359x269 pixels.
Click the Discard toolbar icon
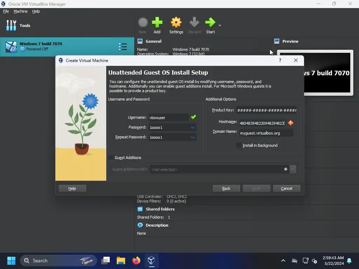coord(194,22)
